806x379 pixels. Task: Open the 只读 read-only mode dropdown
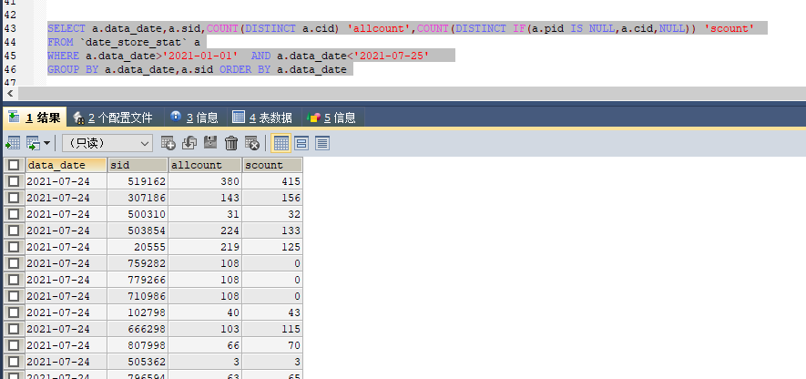[x=107, y=143]
